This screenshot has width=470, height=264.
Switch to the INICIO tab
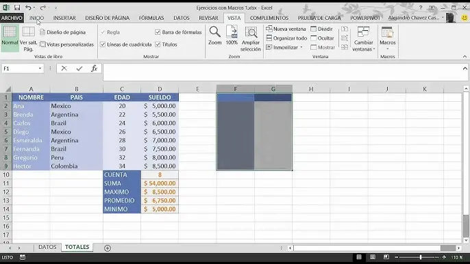tap(36, 18)
